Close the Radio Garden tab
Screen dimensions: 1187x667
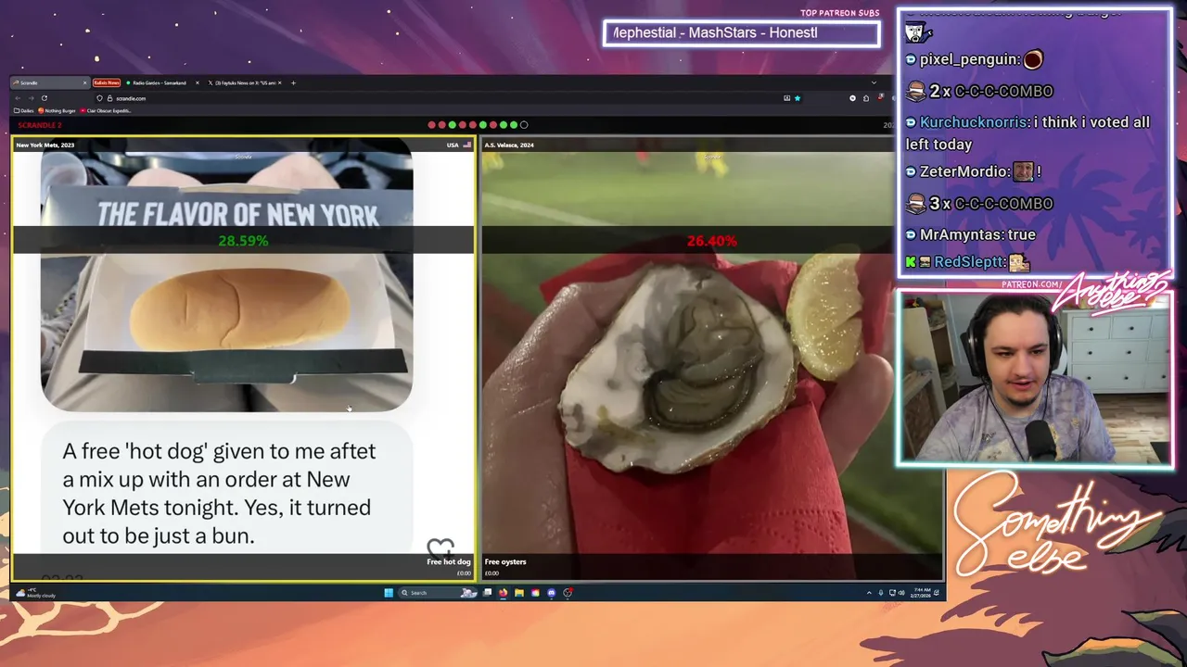point(197,82)
